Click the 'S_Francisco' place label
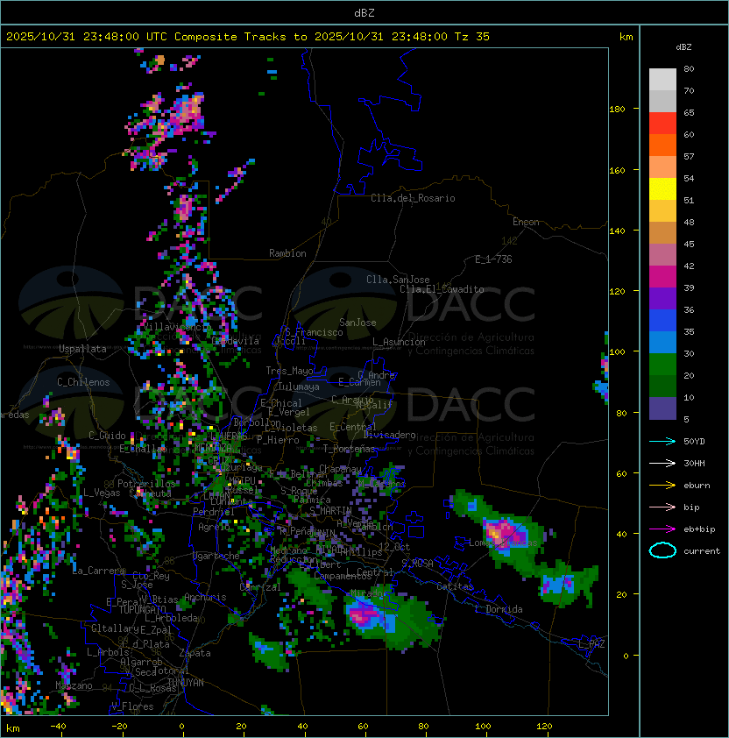The height and width of the screenshot is (738, 729). tap(314, 332)
